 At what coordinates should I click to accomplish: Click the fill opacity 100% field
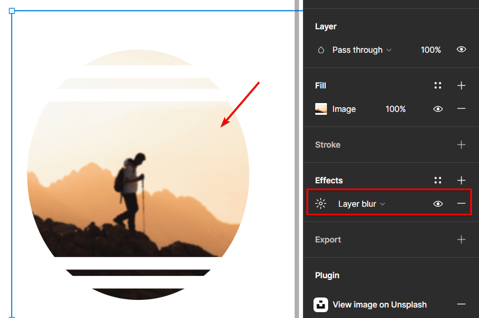[x=395, y=109]
